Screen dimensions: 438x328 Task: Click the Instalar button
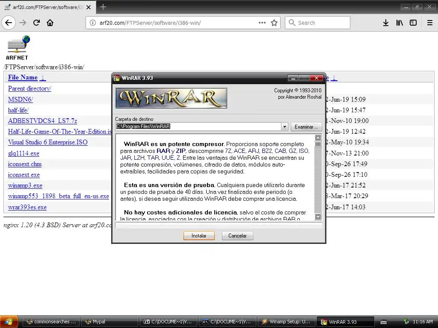tap(199, 236)
